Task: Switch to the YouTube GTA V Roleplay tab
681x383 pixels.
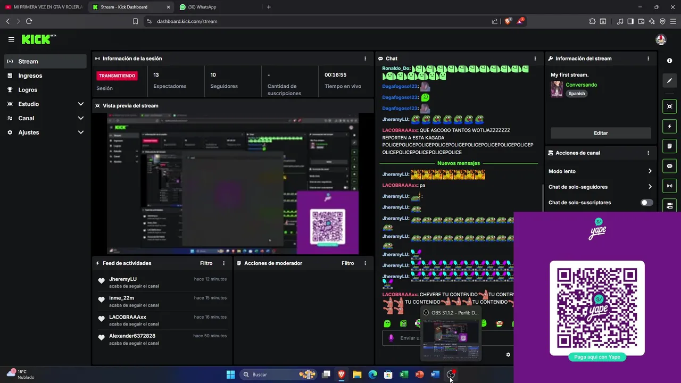Action: click(x=44, y=7)
